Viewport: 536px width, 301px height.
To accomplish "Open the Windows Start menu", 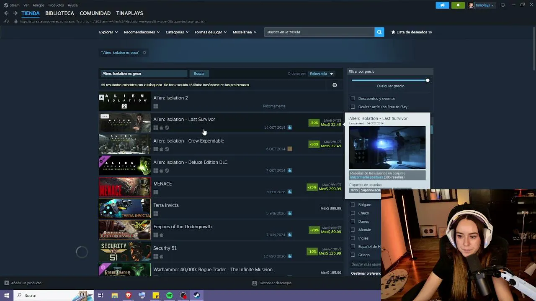I will click(6, 296).
